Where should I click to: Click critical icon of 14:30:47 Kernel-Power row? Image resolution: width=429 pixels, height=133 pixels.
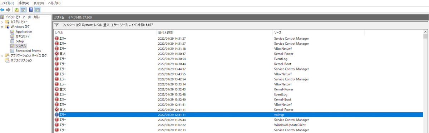pos(56,54)
